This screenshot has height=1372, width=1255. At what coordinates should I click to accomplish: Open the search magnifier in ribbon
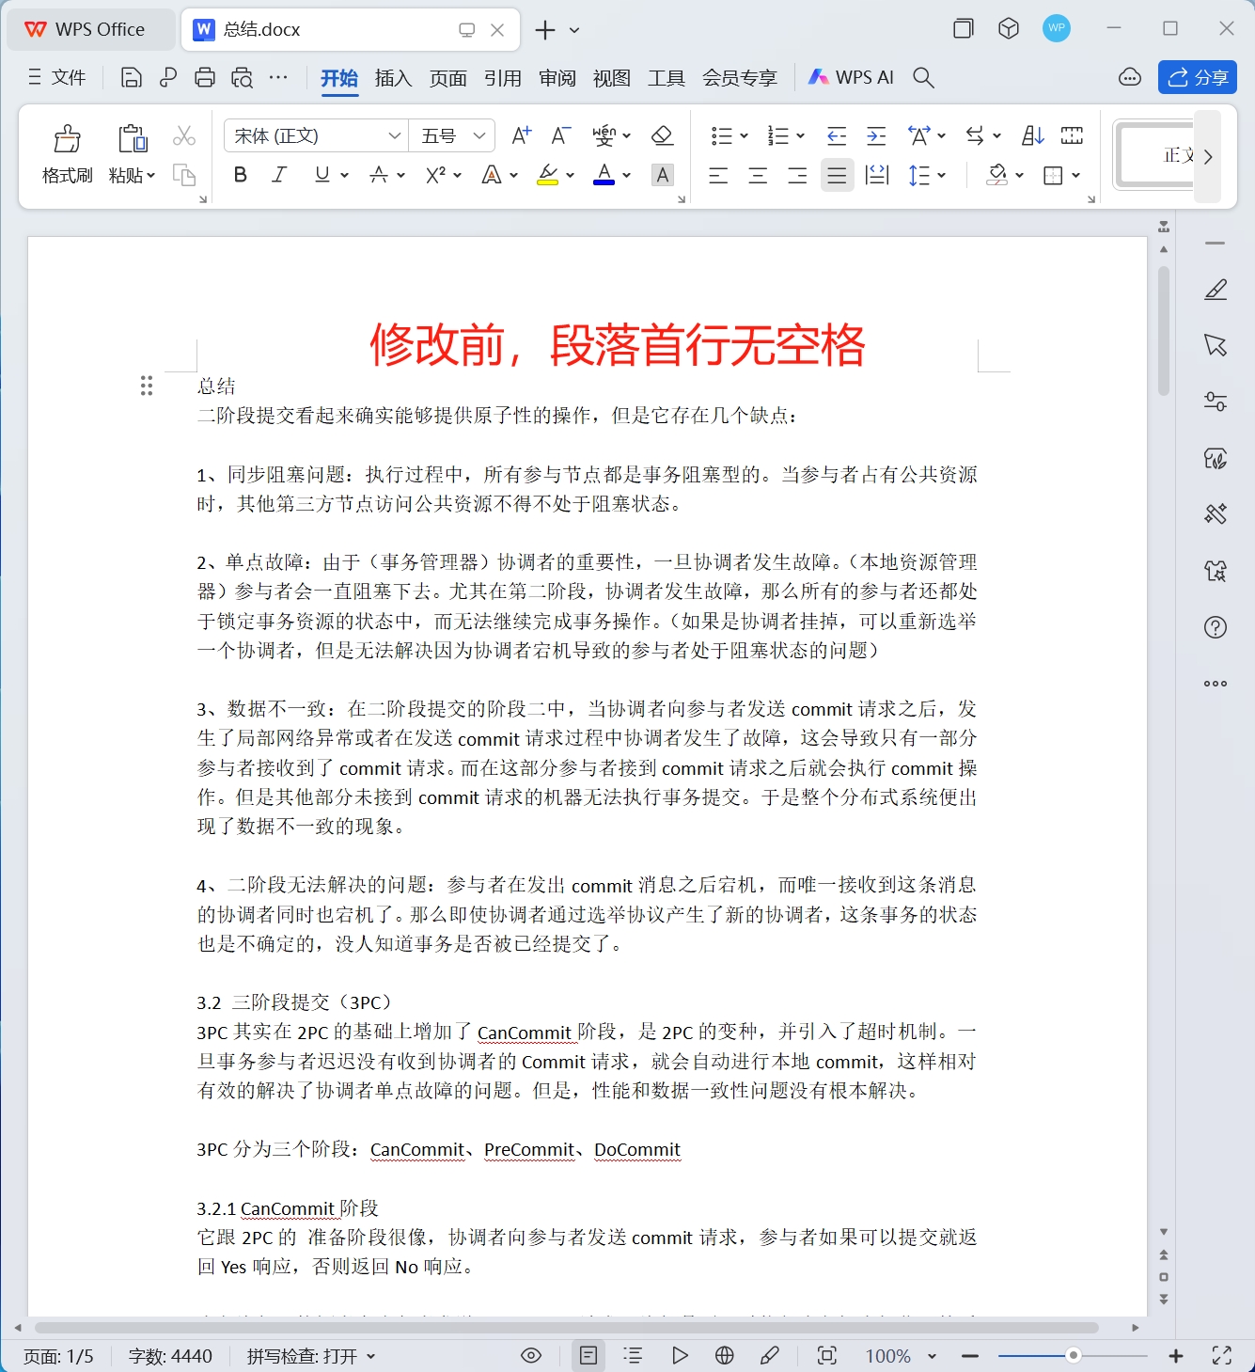[923, 77]
